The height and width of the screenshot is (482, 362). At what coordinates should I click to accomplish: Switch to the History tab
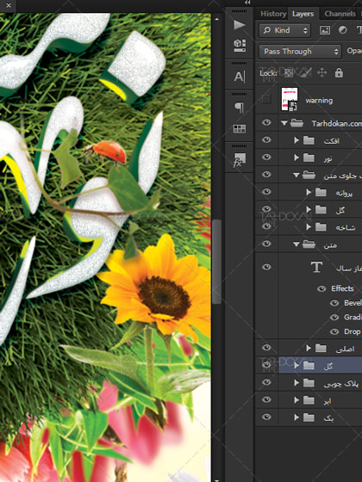pyautogui.click(x=273, y=14)
